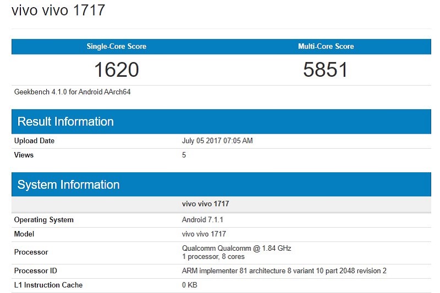Viewport: 440px width, 293px height.
Task: Click the 'Model' row label
Action: tap(24, 234)
